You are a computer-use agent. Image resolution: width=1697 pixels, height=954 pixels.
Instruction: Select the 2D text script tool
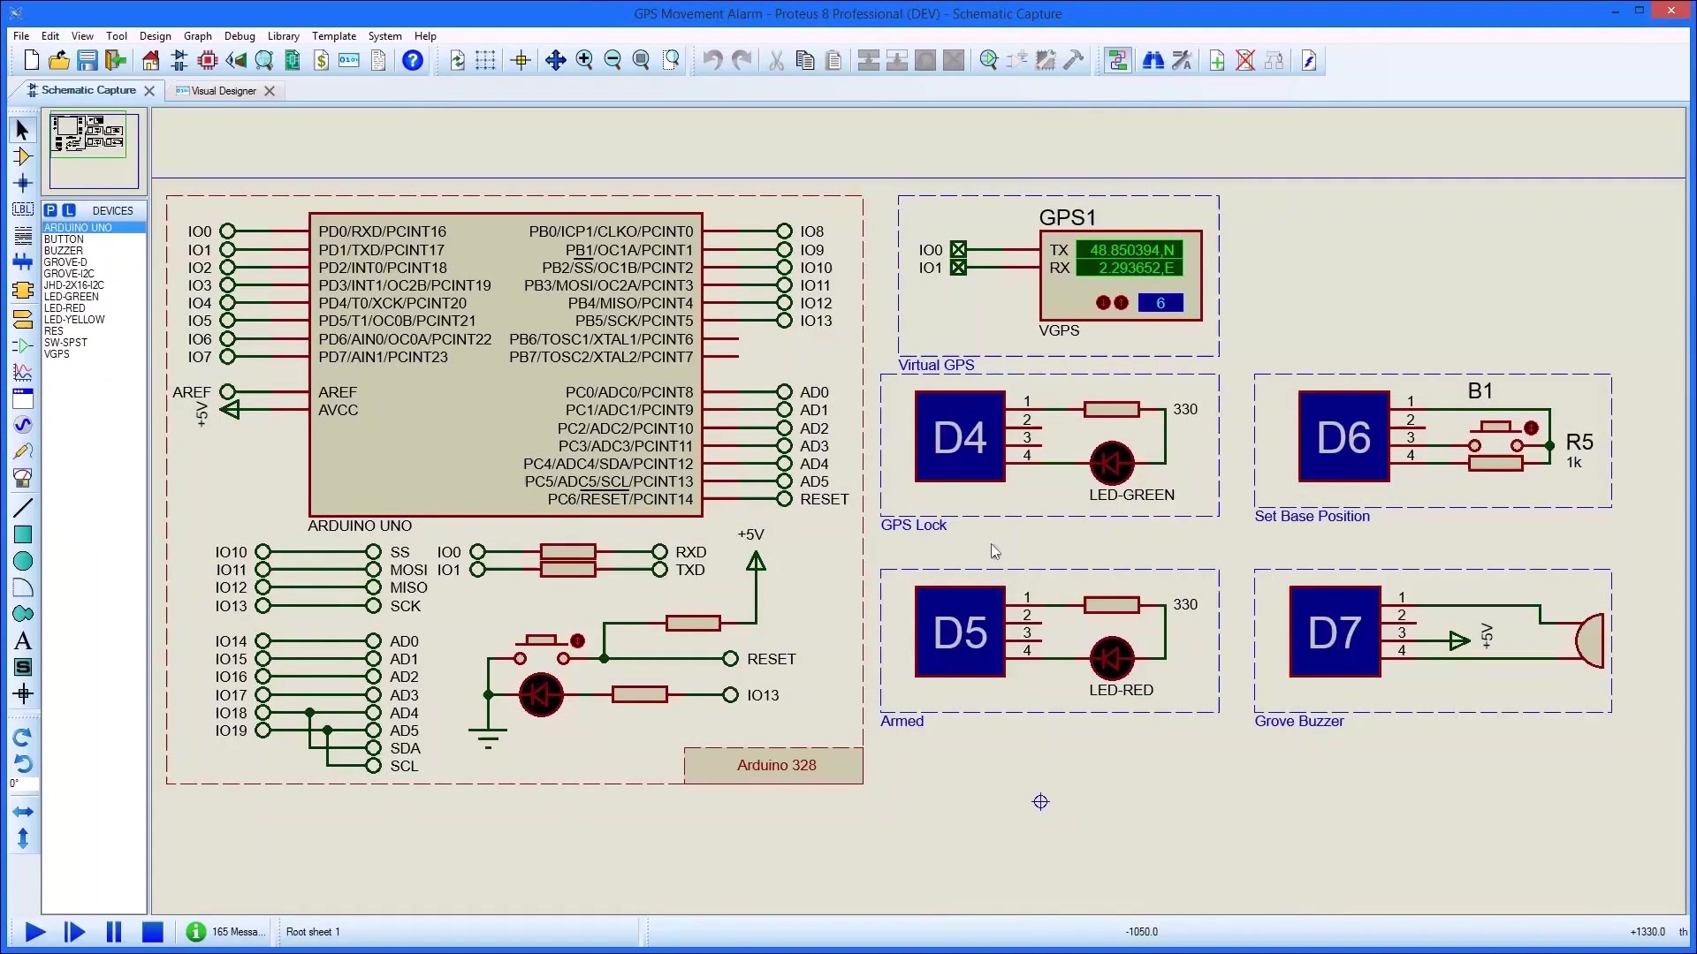[x=23, y=640]
